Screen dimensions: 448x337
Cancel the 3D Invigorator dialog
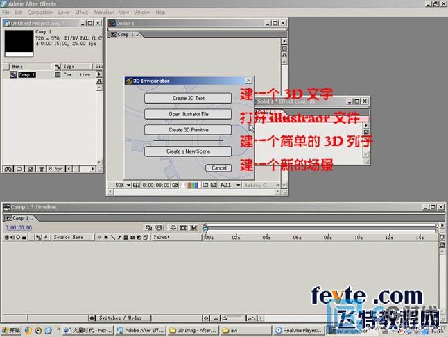click(219, 168)
